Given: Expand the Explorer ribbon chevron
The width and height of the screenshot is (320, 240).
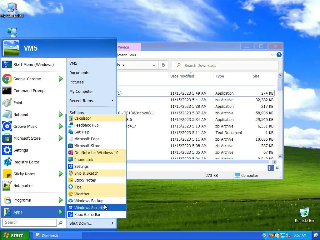Looking at the screenshot, I should pyautogui.click(x=272, y=55).
